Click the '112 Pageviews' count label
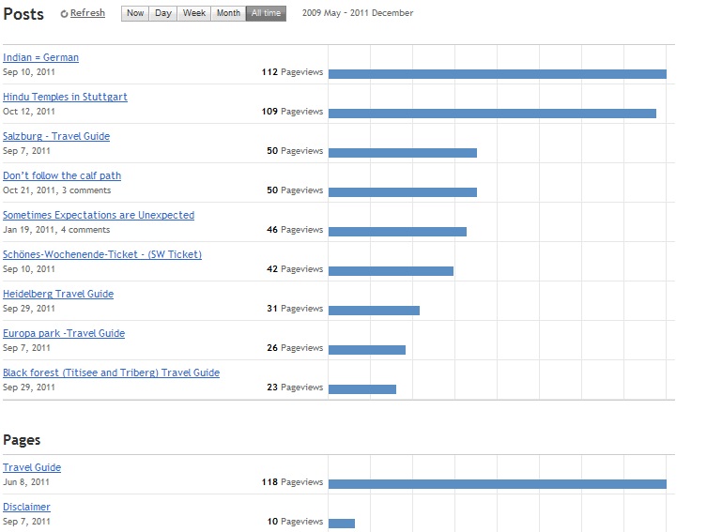Viewport: 707px width, 532px height. click(292, 72)
